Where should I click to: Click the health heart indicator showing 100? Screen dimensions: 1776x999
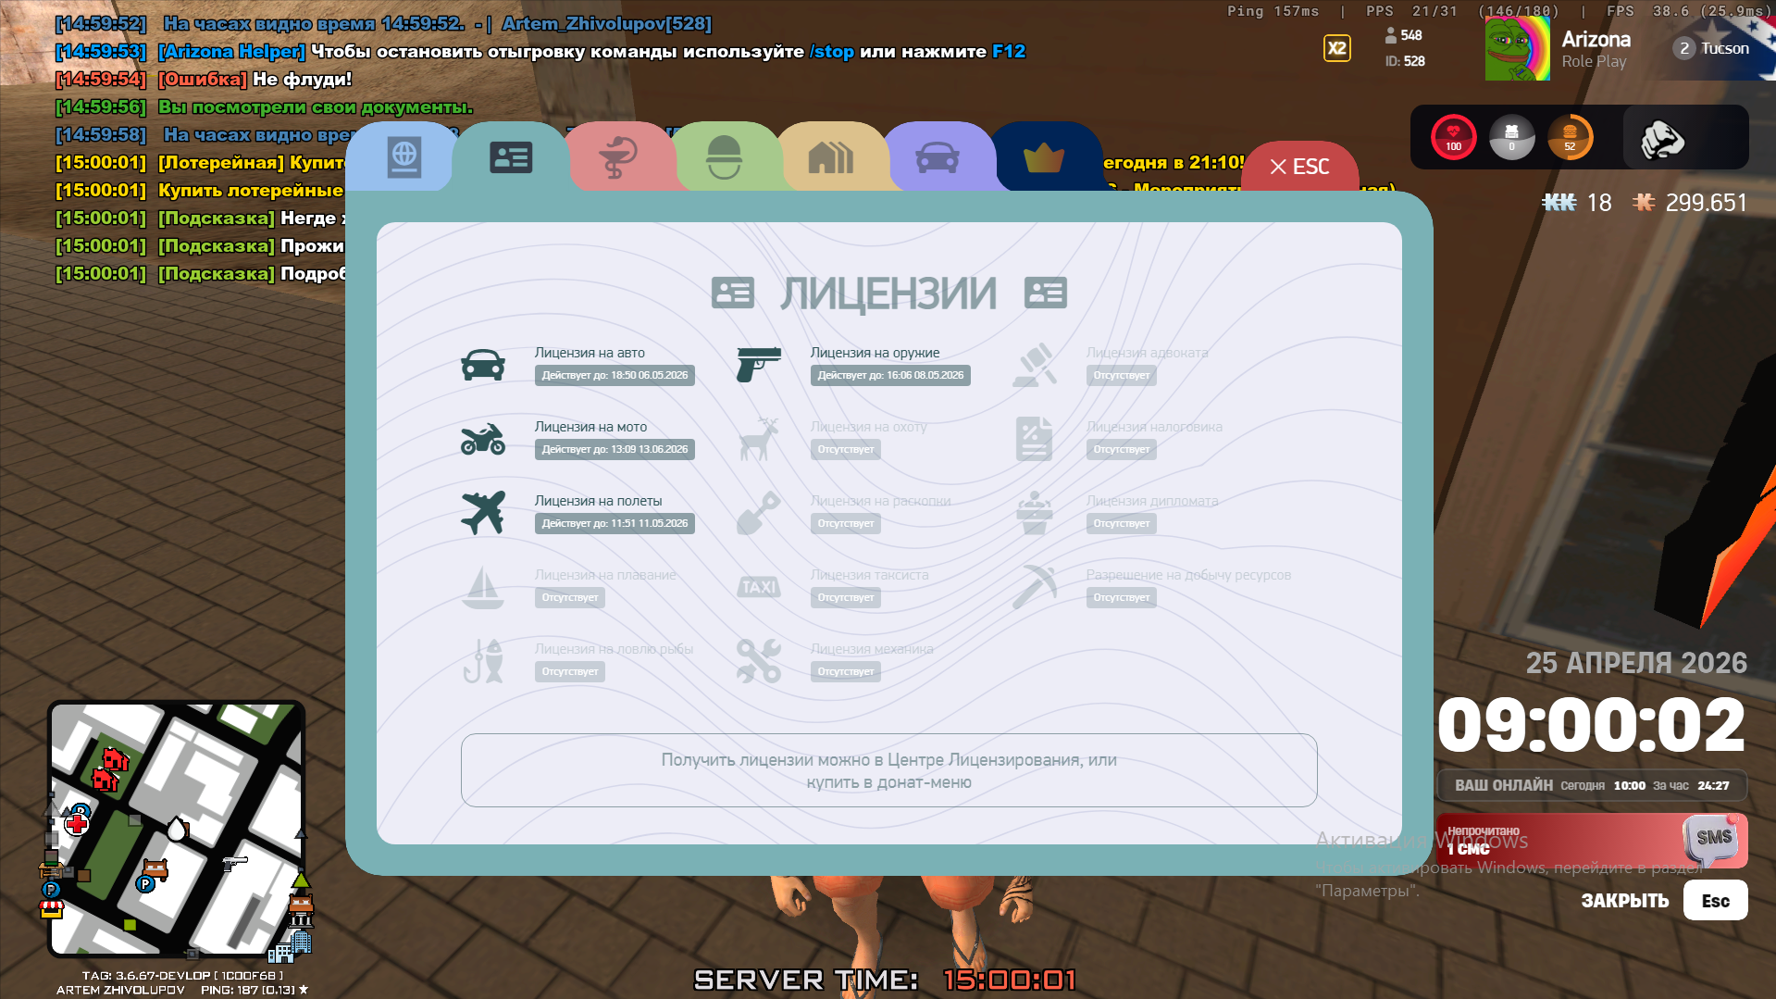click(1453, 137)
